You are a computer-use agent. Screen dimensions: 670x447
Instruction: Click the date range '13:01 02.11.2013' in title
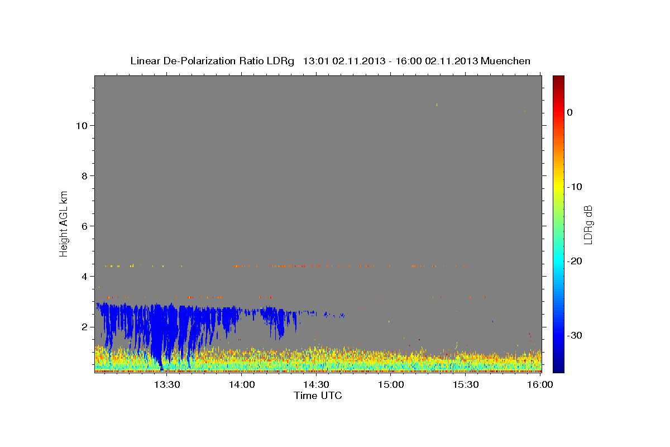344,61
